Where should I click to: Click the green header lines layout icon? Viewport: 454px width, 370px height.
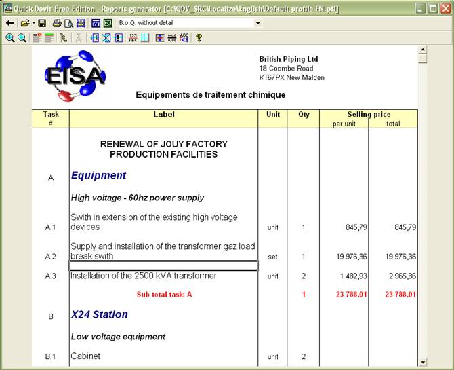point(49,38)
